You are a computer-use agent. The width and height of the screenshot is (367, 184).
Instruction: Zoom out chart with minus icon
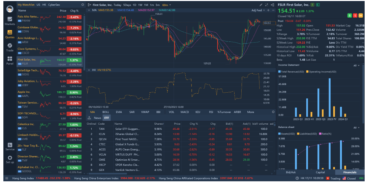(273, 10)
